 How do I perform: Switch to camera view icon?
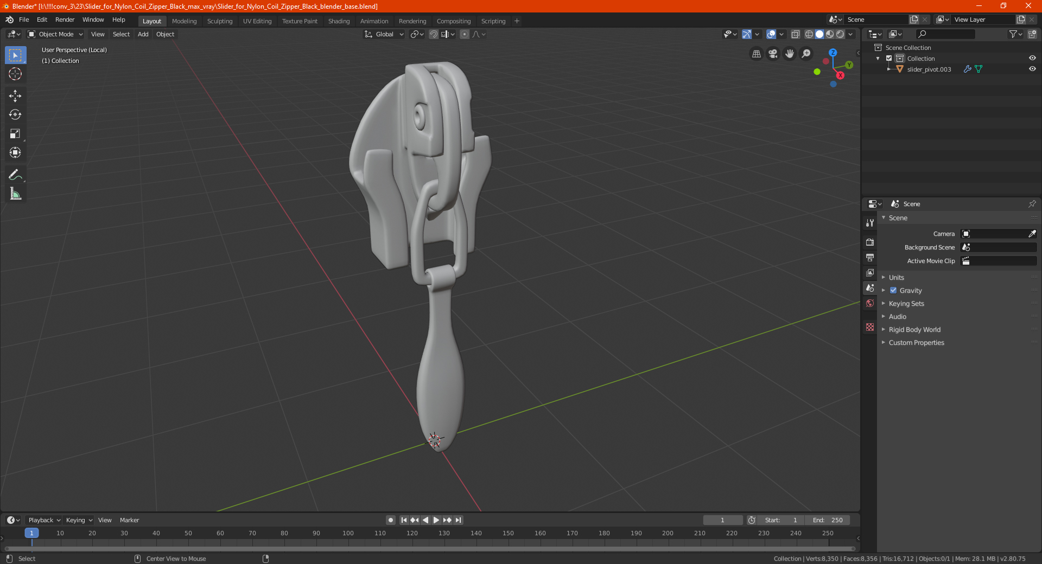pos(773,54)
